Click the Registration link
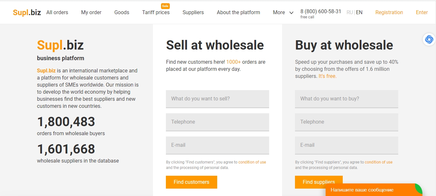Image resolution: width=436 pixels, height=196 pixels. coord(389,12)
